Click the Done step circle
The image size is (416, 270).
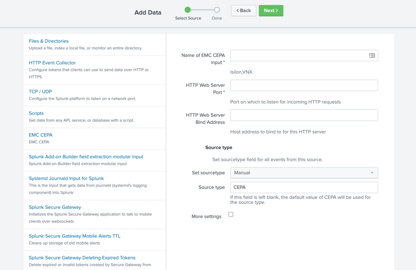[x=217, y=10]
